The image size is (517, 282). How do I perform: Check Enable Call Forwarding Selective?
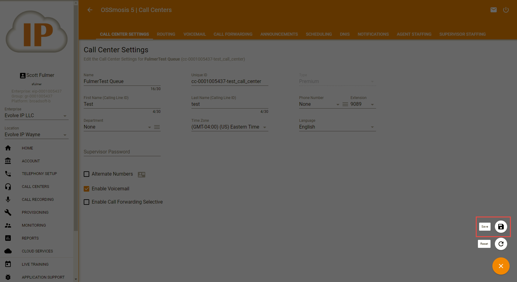pos(86,202)
